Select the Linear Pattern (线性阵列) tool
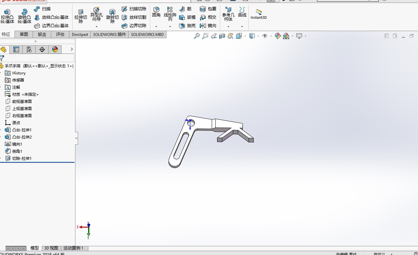Image resolution: width=418 pixels, height=255 pixels. 170,14
